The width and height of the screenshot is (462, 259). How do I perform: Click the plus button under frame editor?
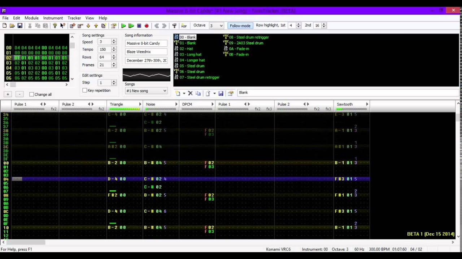[8, 94]
